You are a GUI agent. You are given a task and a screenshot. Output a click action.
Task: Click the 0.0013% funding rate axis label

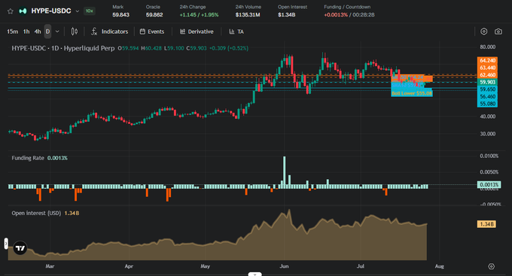[x=489, y=185]
